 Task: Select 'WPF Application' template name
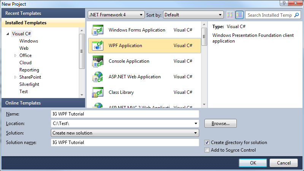pyautogui.click(x=125, y=46)
